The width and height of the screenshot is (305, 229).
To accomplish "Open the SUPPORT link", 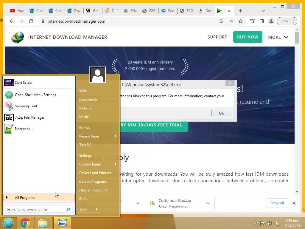I will tap(217, 37).
